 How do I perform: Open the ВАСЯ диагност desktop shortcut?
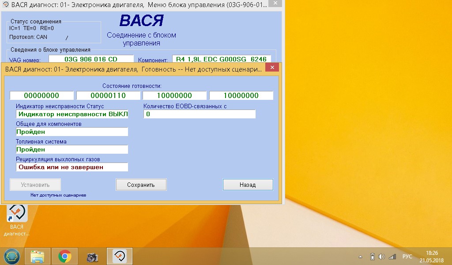click(17, 220)
